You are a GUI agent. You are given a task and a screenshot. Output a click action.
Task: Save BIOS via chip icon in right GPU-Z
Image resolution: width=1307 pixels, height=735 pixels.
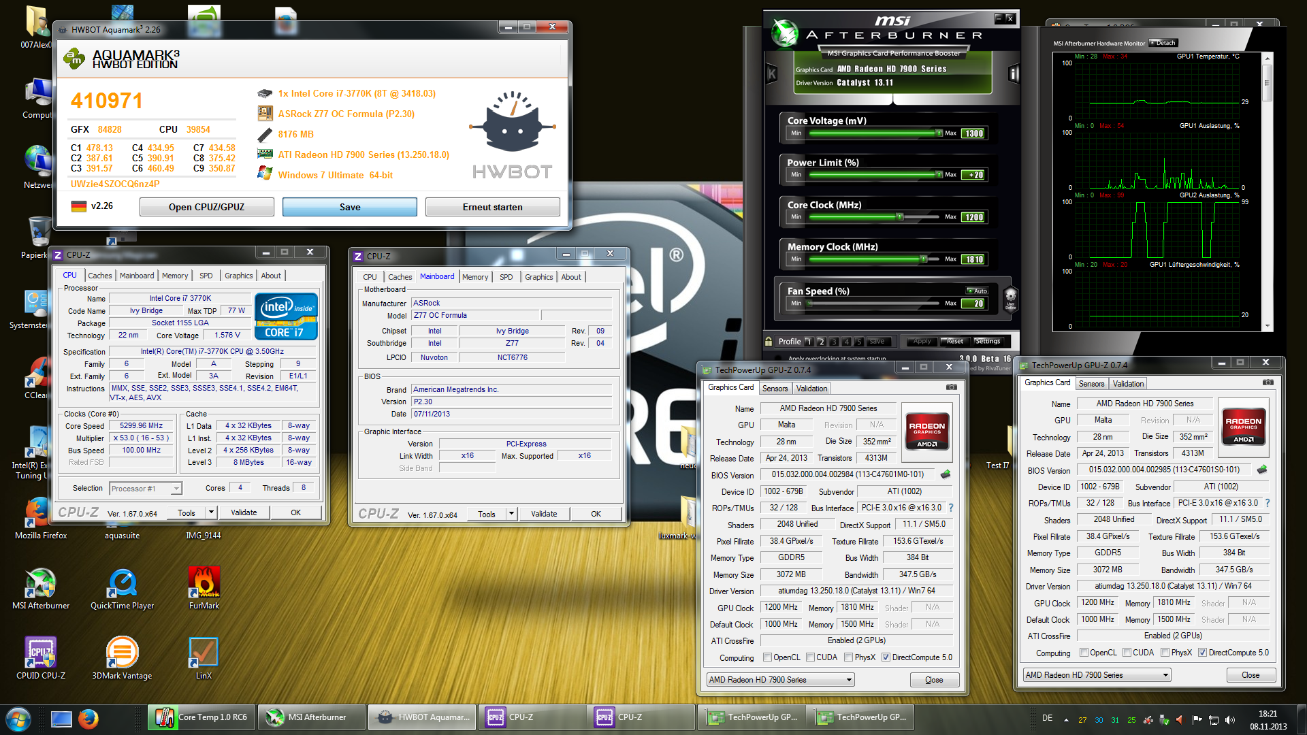tap(1261, 470)
